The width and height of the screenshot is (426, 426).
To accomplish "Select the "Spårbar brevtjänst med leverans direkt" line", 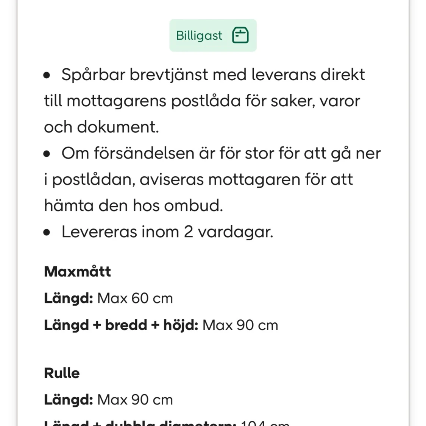I will [x=213, y=75].
